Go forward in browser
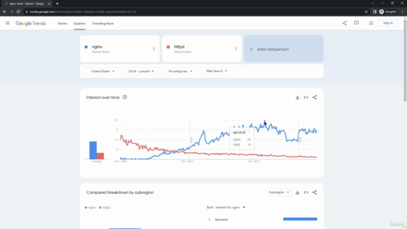Viewport: 407px width, 229px height. [x=11, y=11]
